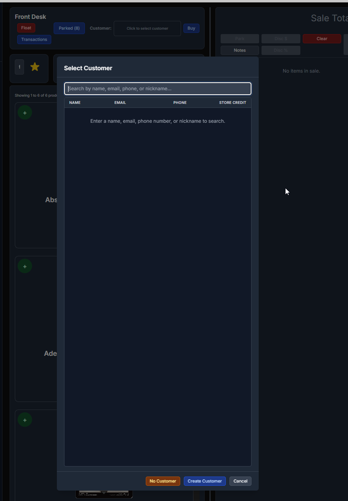The height and width of the screenshot is (501, 348).
Task: Park the current sale
Action: (240, 39)
